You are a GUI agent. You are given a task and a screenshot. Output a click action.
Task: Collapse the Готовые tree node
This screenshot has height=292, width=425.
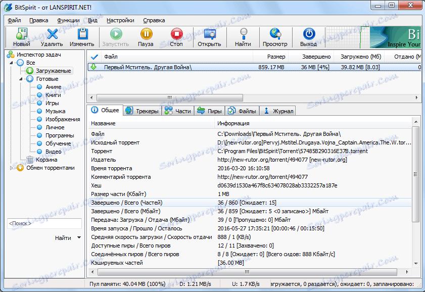click(21, 79)
